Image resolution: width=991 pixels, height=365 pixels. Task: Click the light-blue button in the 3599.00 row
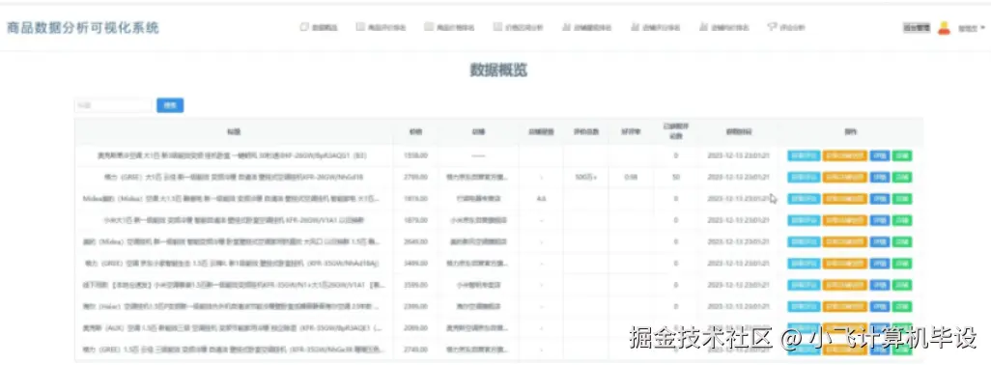coord(804,286)
